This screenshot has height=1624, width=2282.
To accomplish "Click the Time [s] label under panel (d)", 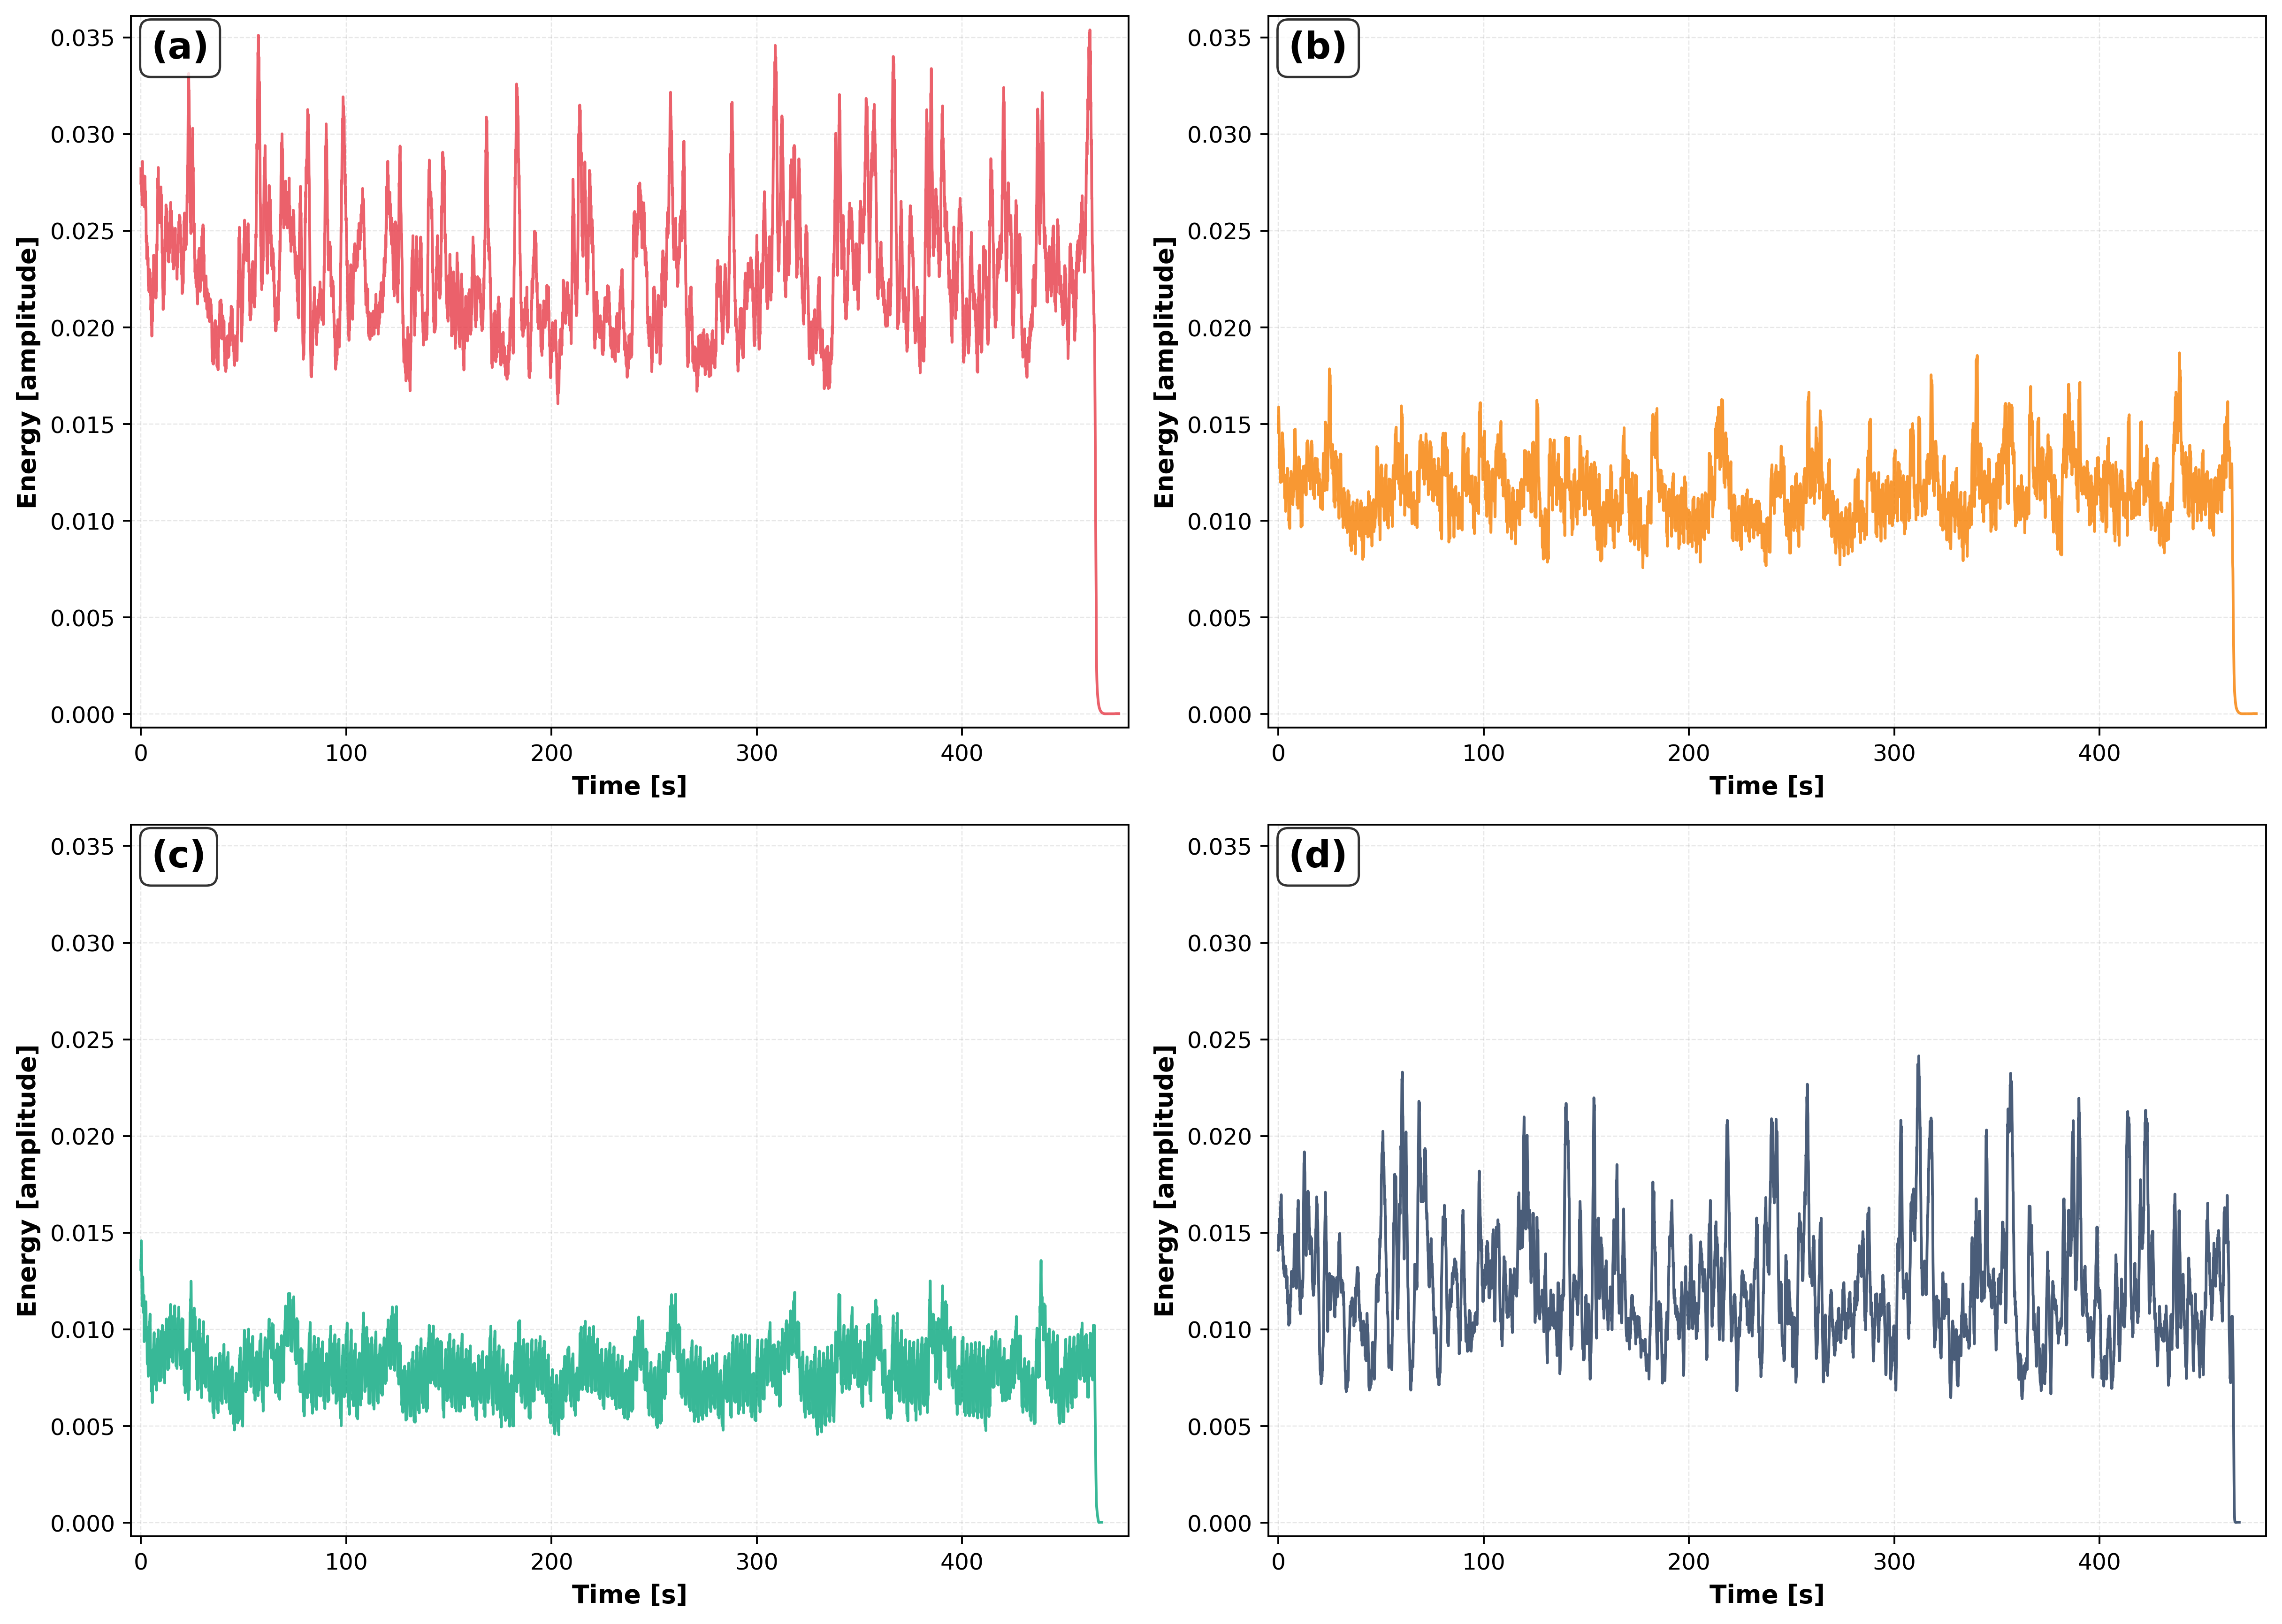I will (x=1766, y=1595).
